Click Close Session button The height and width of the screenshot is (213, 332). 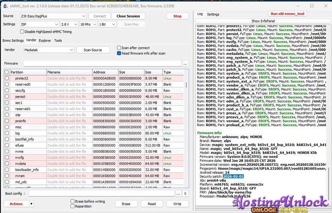pos(128,16)
